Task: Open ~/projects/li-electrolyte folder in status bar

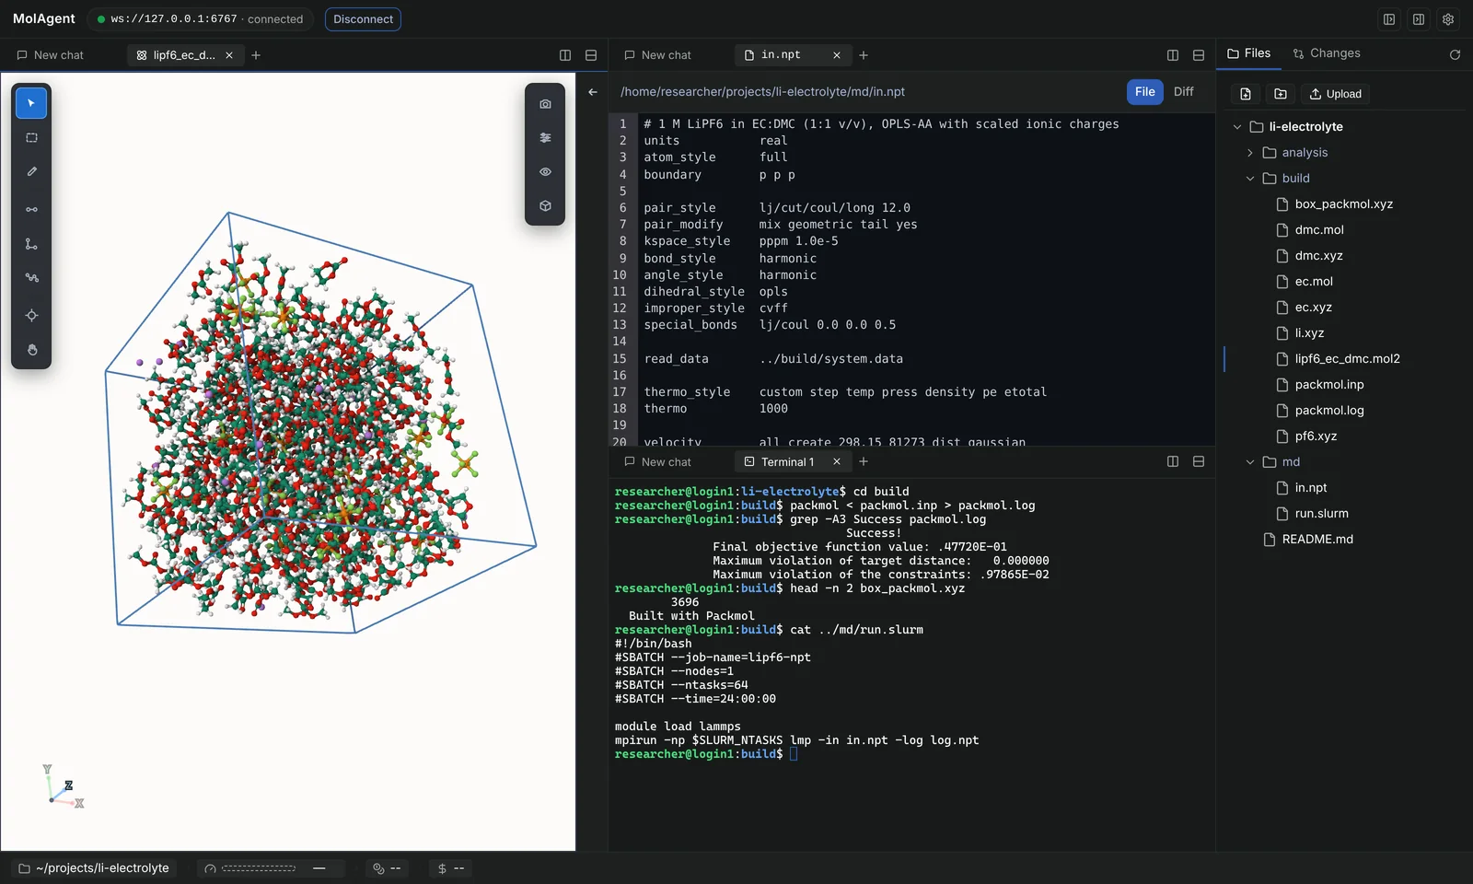Action: point(94,868)
